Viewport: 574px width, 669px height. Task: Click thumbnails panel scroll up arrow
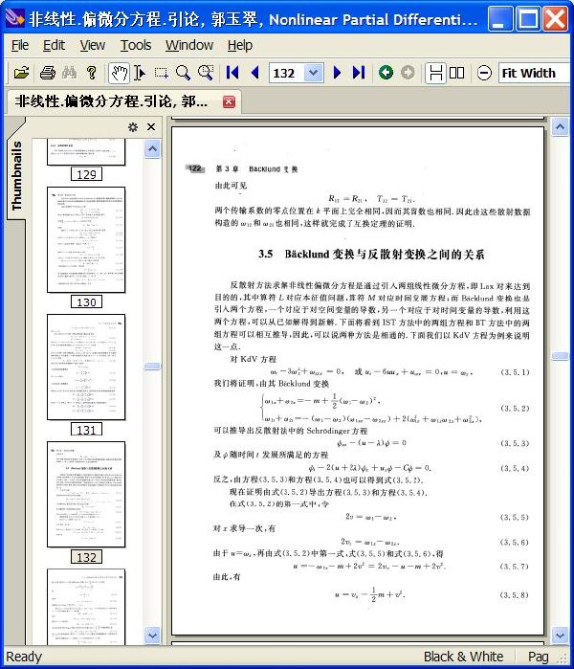pyautogui.click(x=152, y=149)
